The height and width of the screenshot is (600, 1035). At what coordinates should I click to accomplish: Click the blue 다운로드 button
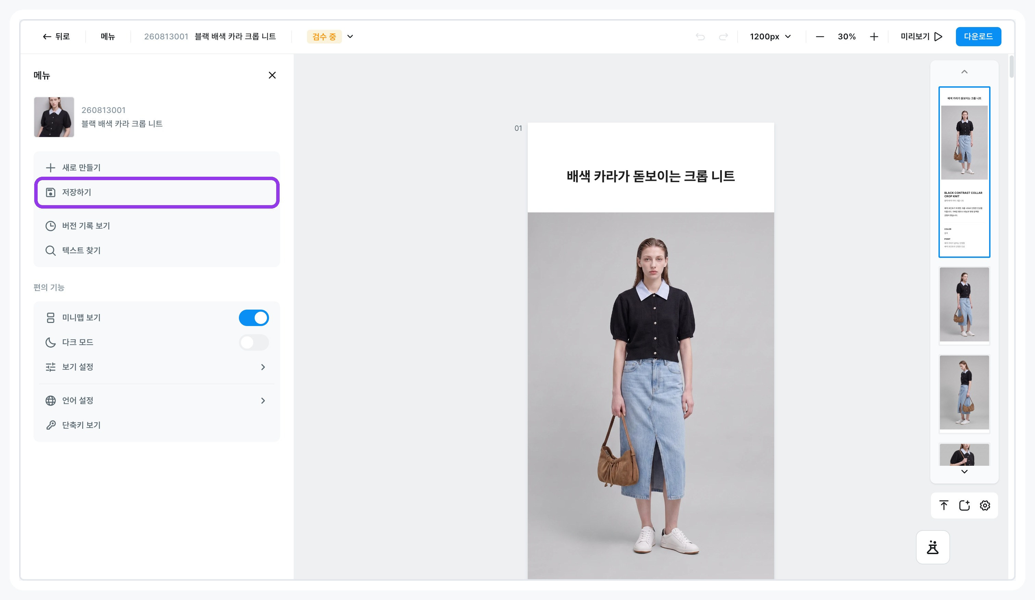point(978,37)
